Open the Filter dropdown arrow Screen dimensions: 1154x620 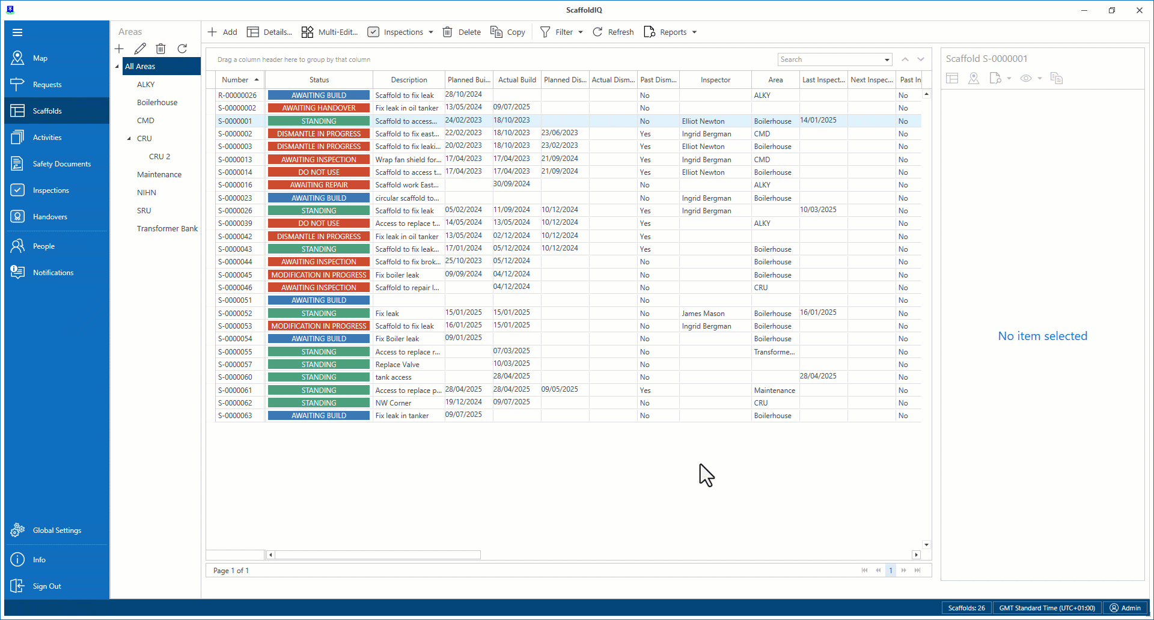(581, 32)
